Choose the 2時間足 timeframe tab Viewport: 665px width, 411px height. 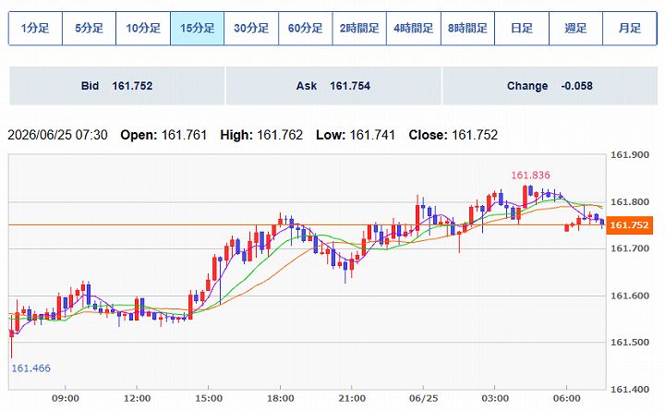tap(359, 29)
